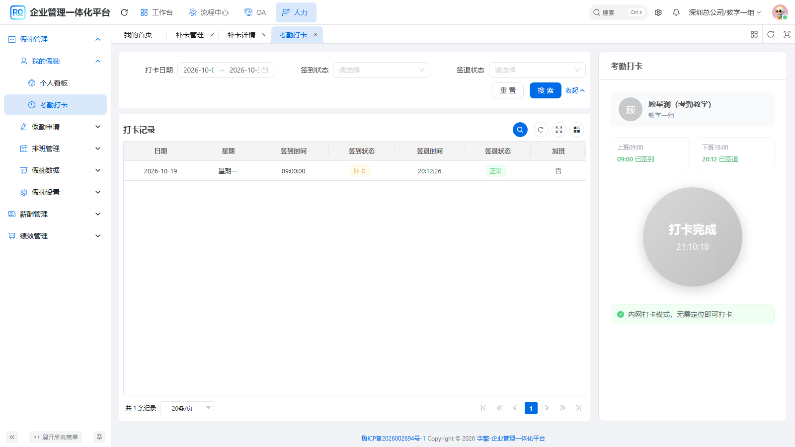The height and width of the screenshot is (447, 795).
Task: Go to next page arrow
Action: [547, 408]
